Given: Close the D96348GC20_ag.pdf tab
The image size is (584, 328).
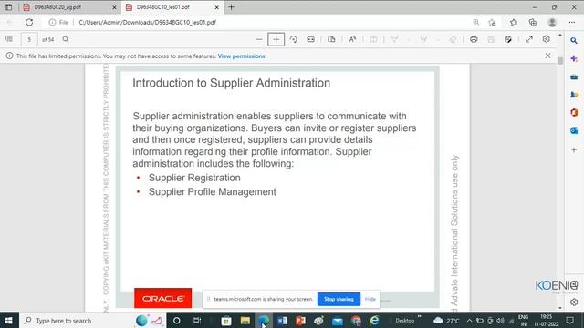Looking at the screenshot, I should pyautogui.click(x=114, y=7).
